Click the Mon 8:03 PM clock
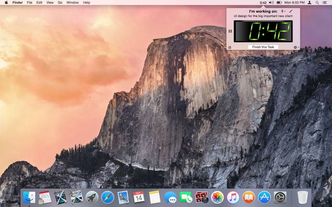 295,2
